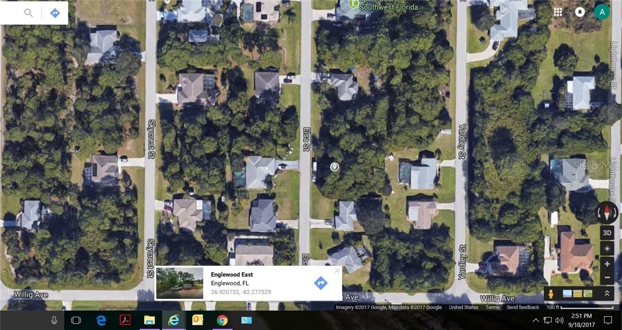The width and height of the screenshot is (622, 330).
Task: Click the Send feedback link
Action: coord(523,306)
